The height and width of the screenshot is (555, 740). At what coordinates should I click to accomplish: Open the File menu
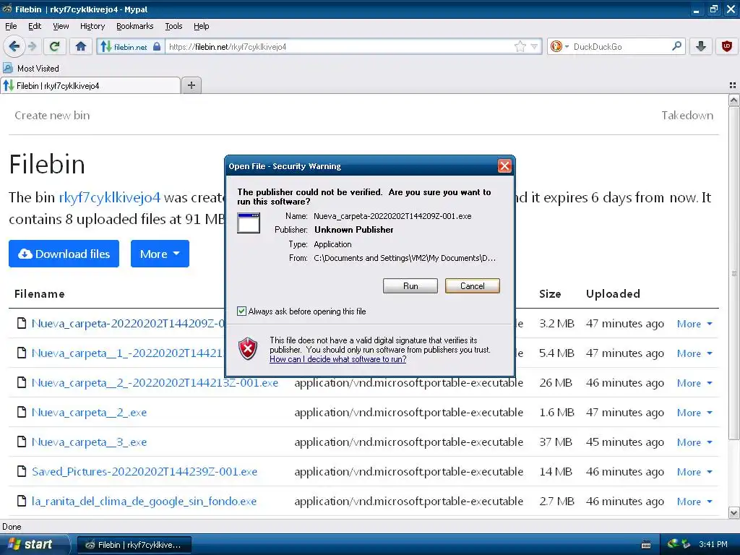tap(11, 26)
